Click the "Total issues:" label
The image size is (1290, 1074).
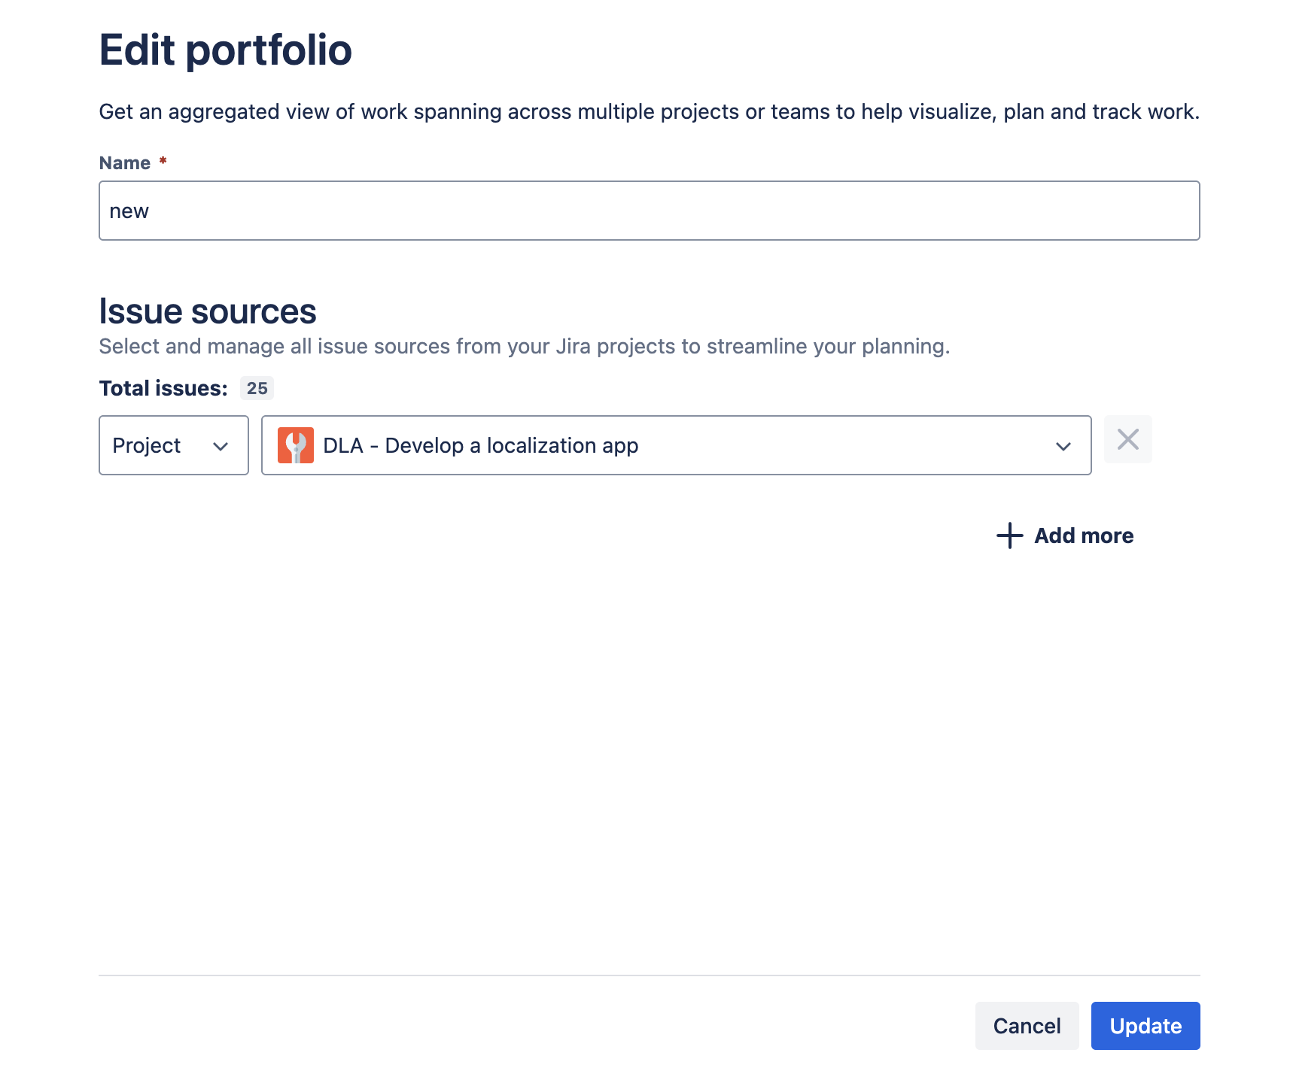[x=163, y=388]
